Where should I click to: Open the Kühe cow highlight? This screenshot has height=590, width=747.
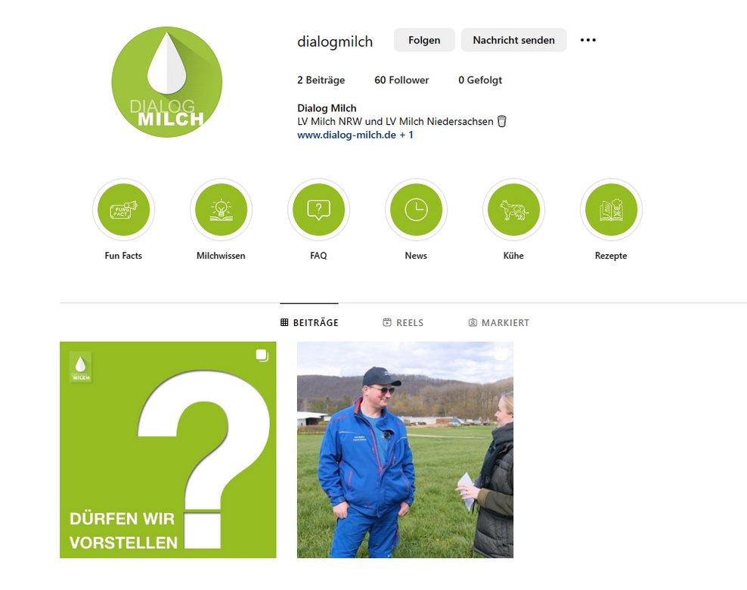[513, 210]
